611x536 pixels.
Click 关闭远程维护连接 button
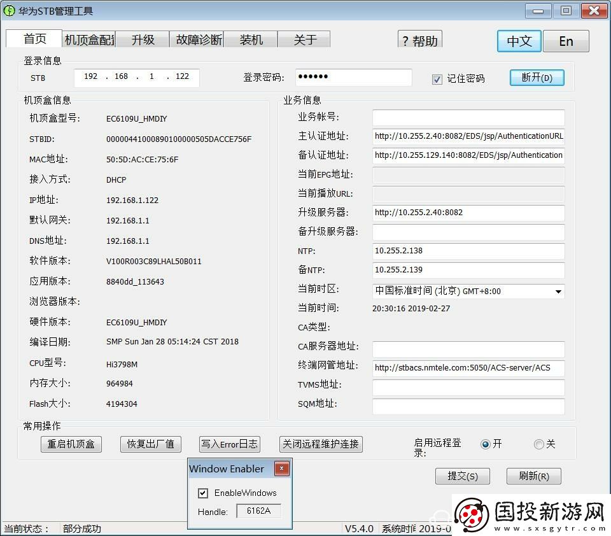[321, 444]
